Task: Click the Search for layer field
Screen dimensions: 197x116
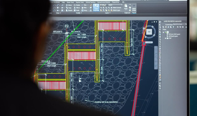Action: click(179, 24)
